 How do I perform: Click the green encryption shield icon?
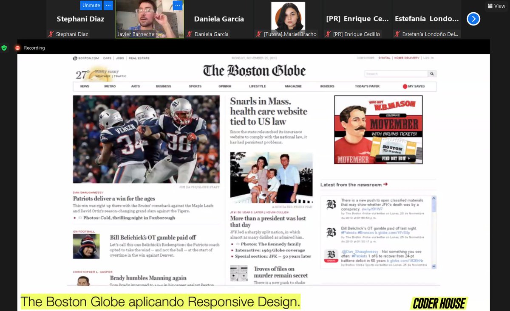coord(4,48)
